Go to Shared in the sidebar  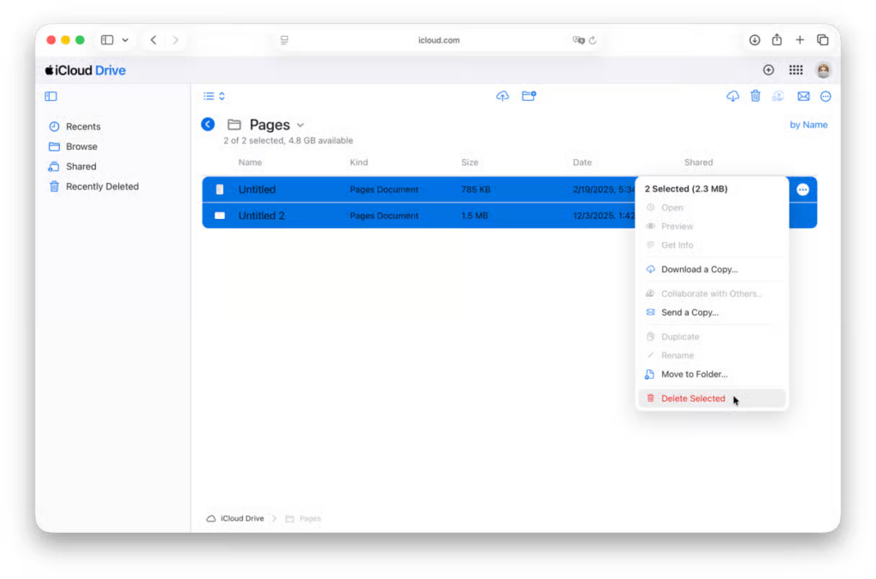pyautogui.click(x=81, y=167)
